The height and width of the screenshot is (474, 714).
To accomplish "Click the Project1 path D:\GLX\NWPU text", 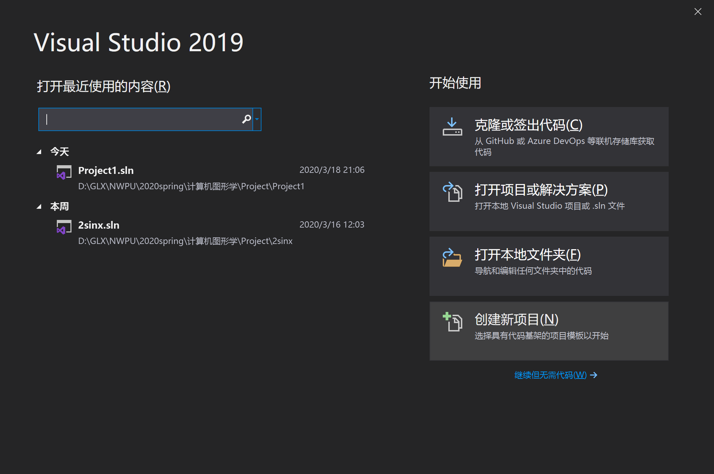I will (191, 186).
